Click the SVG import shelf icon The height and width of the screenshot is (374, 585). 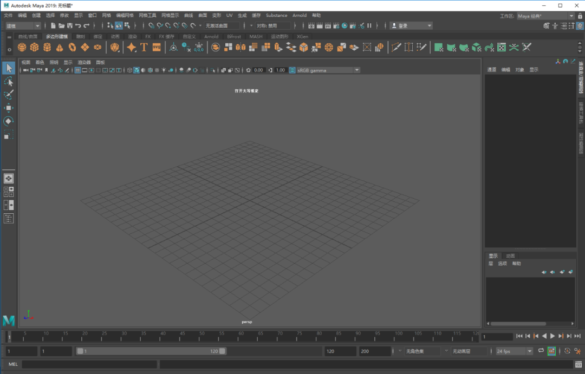157,48
